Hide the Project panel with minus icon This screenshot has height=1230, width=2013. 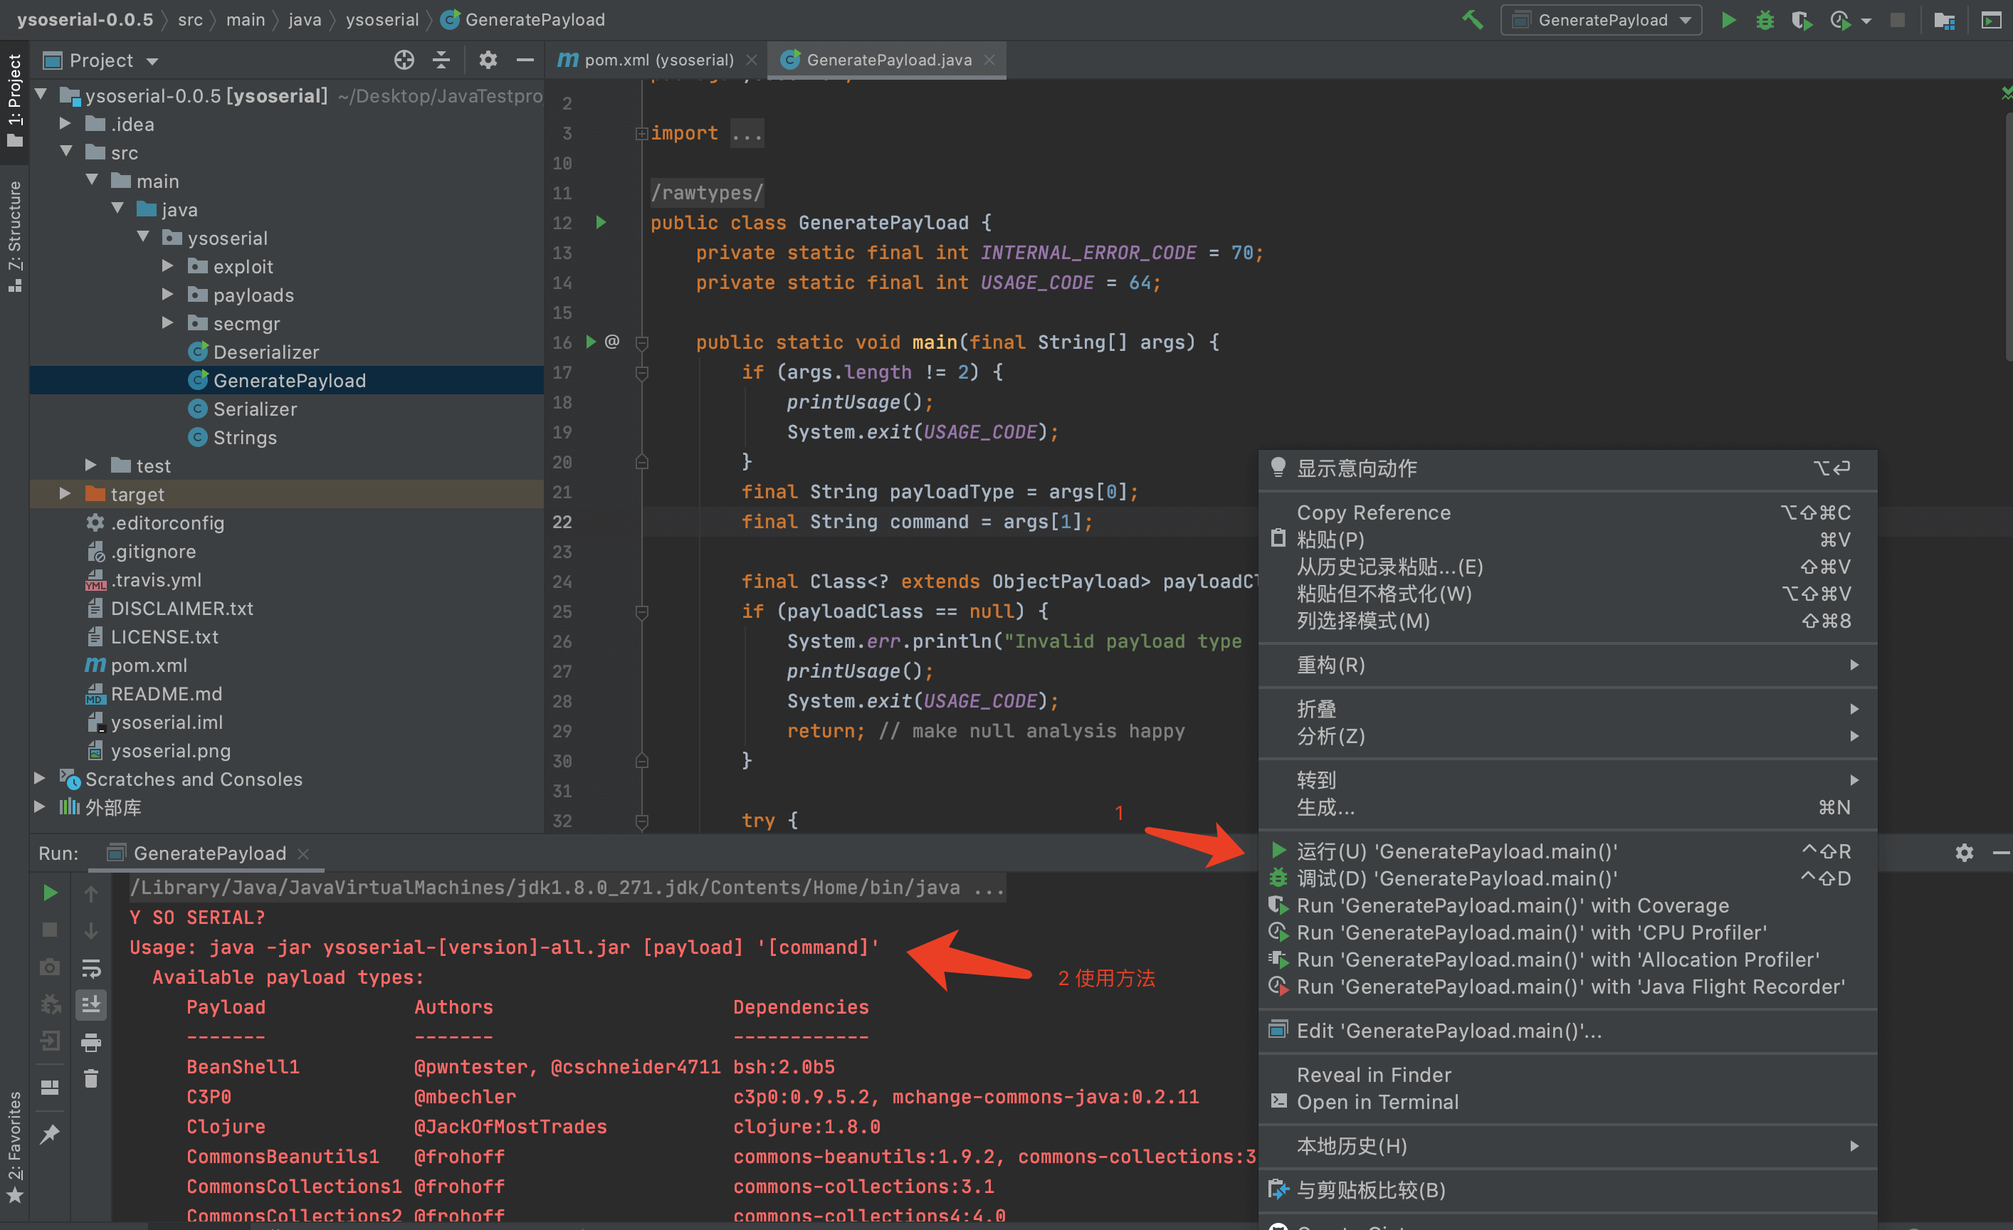pyautogui.click(x=525, y=60)
